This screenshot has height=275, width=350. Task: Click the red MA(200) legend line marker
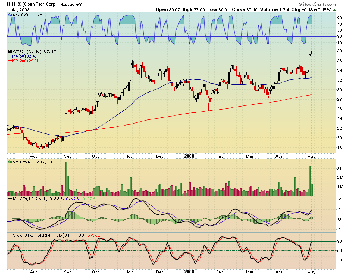[x=9, y=61]
